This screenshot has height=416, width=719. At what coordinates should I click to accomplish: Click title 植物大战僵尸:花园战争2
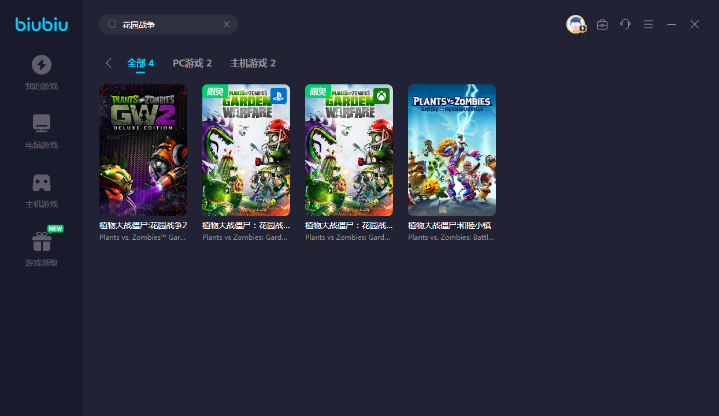tap(143, 225)
